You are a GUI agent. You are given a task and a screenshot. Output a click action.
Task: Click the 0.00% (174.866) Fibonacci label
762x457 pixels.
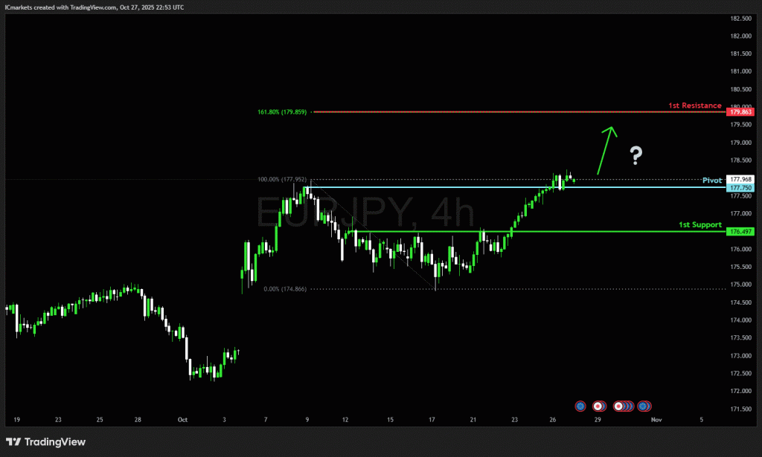click(285, 289)
